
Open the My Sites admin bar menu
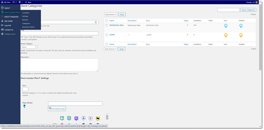pyautogui.click(x=6, y=2)
